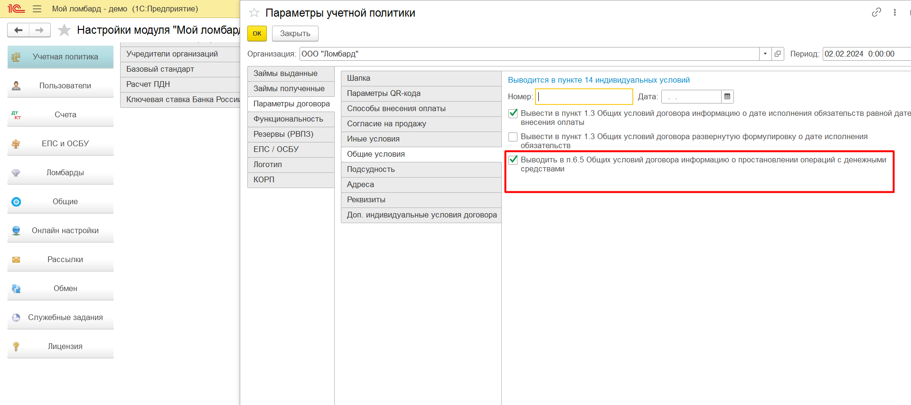911x405 pixels.
Task: Select Параметры QR-кода sub-tab
Action: pyautogui.click(x=421, y=94)
